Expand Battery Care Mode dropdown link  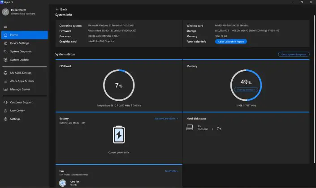click(x=166, y=119)
